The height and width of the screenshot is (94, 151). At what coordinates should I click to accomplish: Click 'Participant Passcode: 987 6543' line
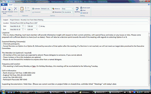(x=15, y=79)
